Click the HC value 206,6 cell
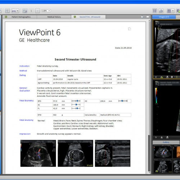 click(x=104, y=101)
